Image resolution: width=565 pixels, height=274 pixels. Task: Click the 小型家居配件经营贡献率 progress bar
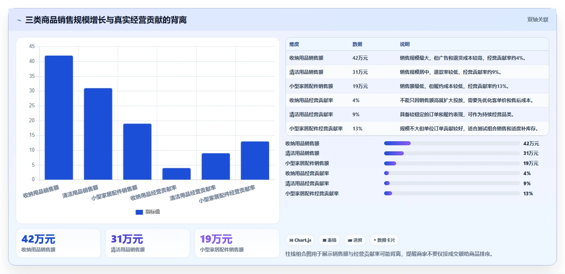452,194
